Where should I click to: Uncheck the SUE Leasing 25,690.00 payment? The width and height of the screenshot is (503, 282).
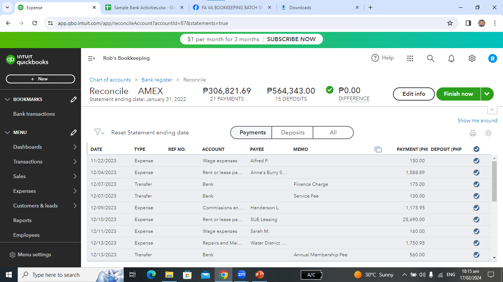(x=476, y=220)
